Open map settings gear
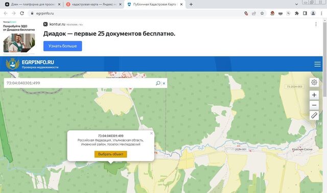The width and height of the screenshot is (327, 193). (314, 82)
